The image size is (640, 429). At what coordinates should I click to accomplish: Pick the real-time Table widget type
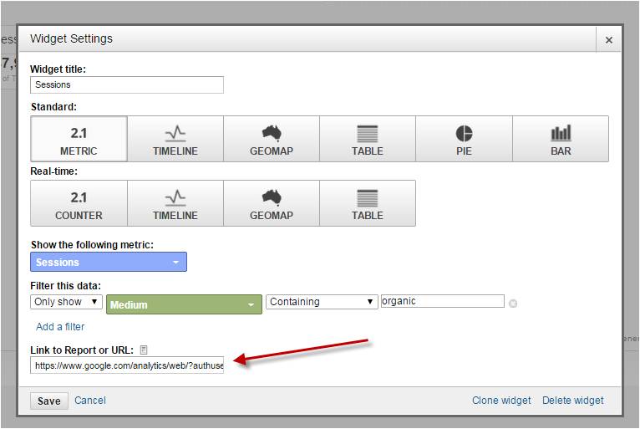pyautogui.click(x=368, y=203)
